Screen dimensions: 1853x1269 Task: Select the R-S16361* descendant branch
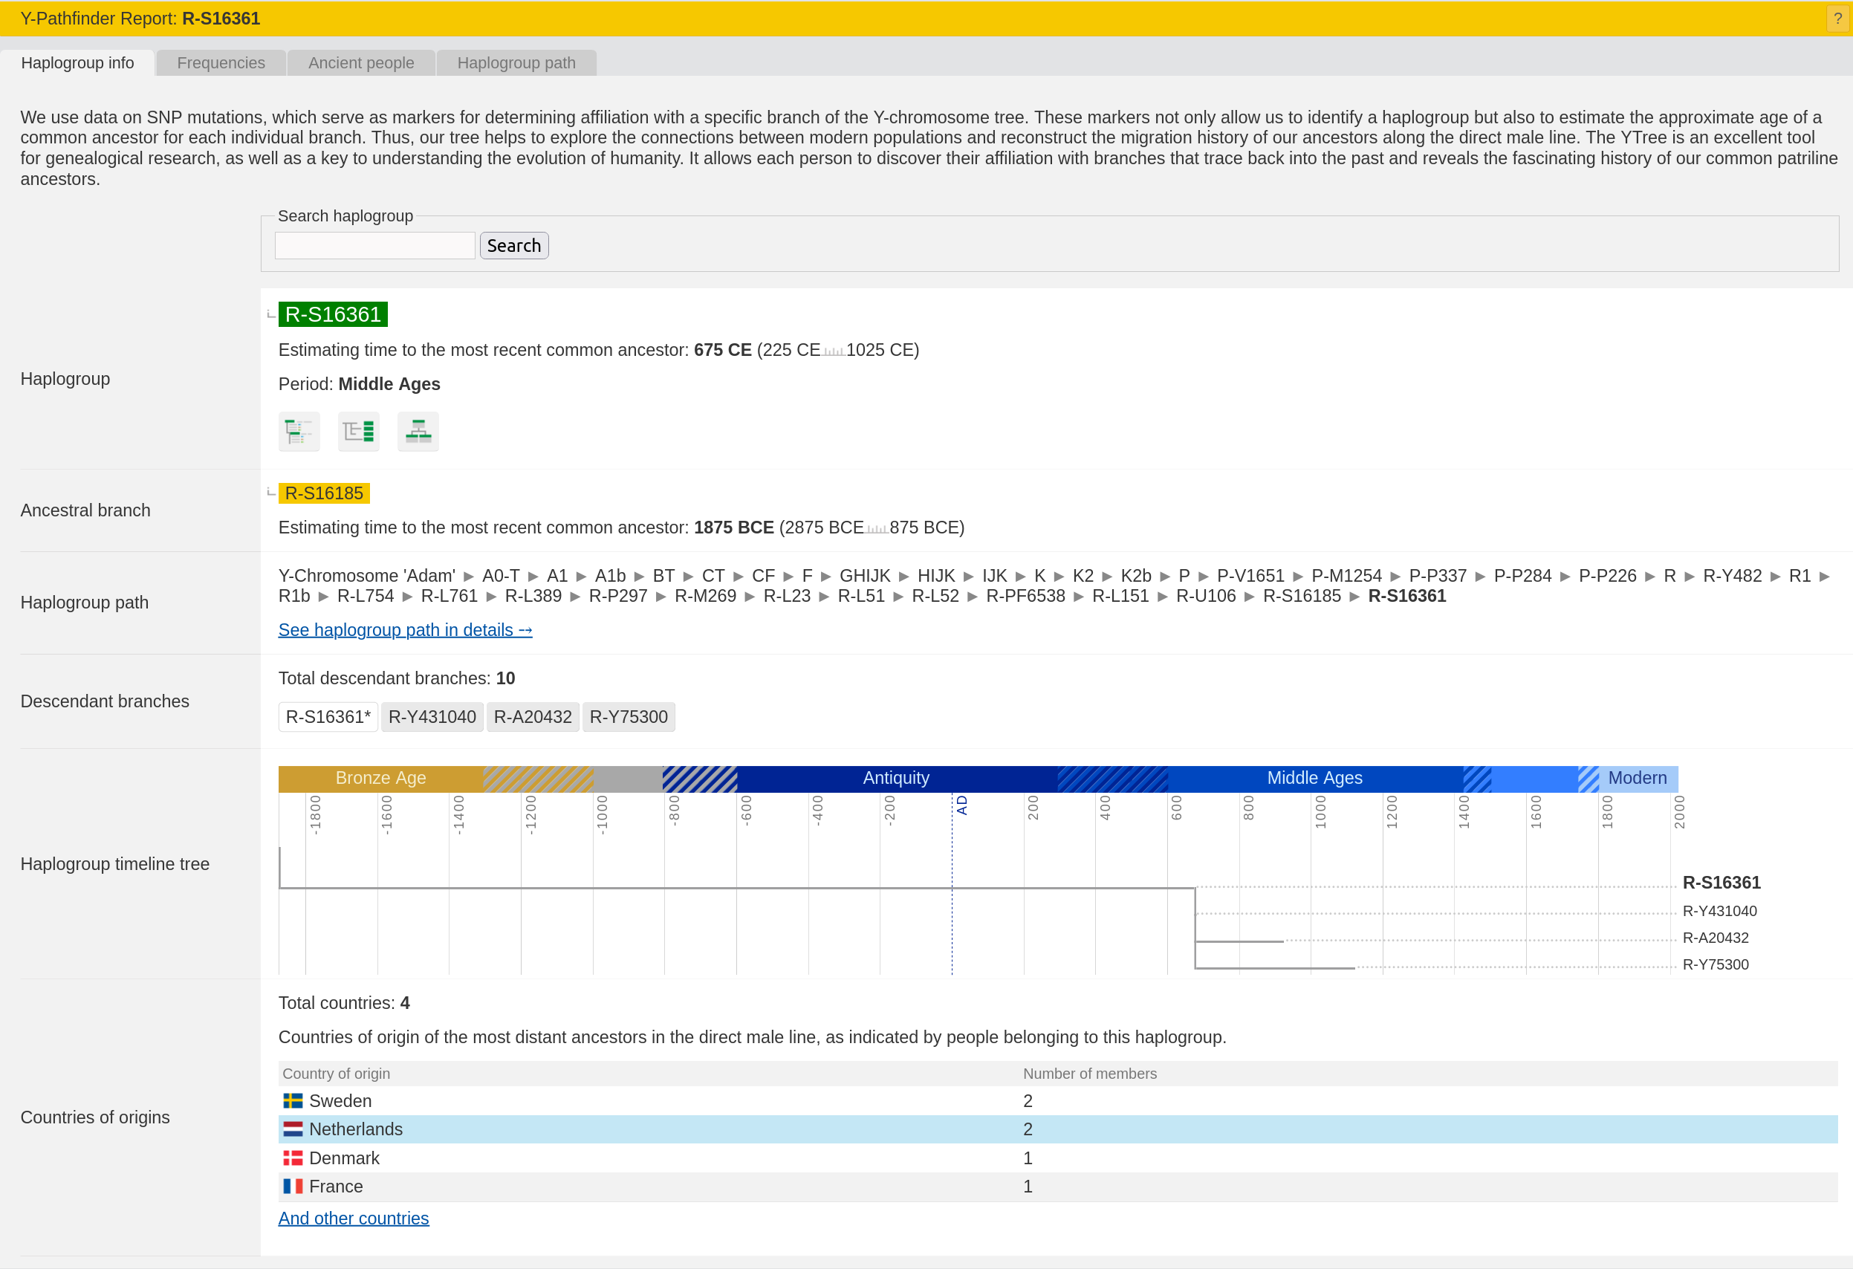(x=328, y=717)
